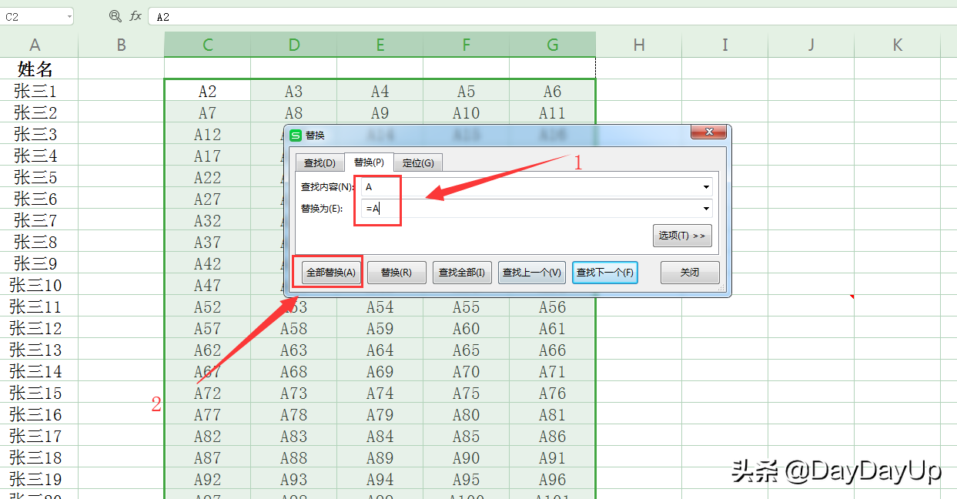Close the 替换 dialog with red X

tap(709, 132)
